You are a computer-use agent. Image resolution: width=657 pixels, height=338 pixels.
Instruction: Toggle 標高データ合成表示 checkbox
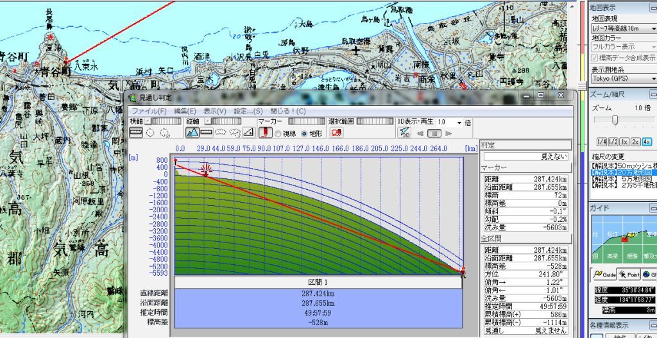595,58
